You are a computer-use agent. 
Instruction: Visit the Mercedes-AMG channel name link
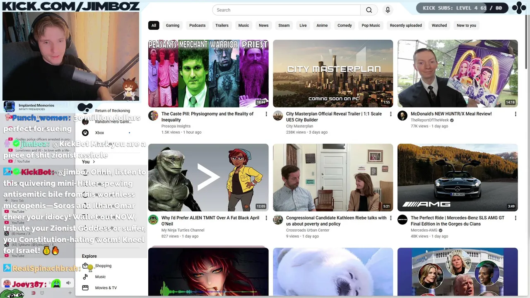(424, 230)
